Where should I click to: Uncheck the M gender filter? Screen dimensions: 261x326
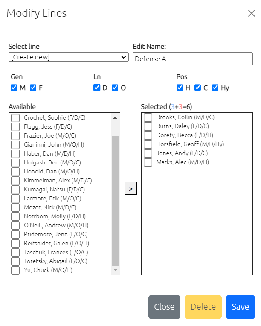click(x=14, y=88)
